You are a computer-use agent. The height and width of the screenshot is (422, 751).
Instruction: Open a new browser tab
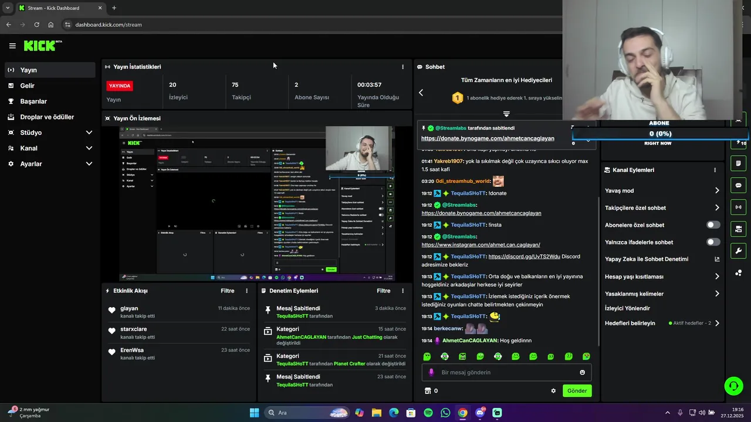click(114, 8)
